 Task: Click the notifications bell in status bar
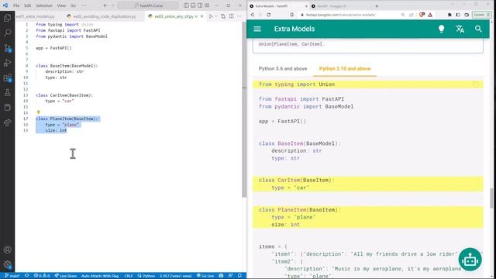coord(239,276)
